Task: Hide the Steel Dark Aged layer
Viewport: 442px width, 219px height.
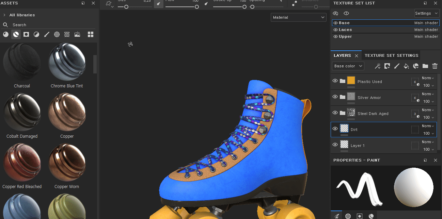Action: click(x=335, y=113)
